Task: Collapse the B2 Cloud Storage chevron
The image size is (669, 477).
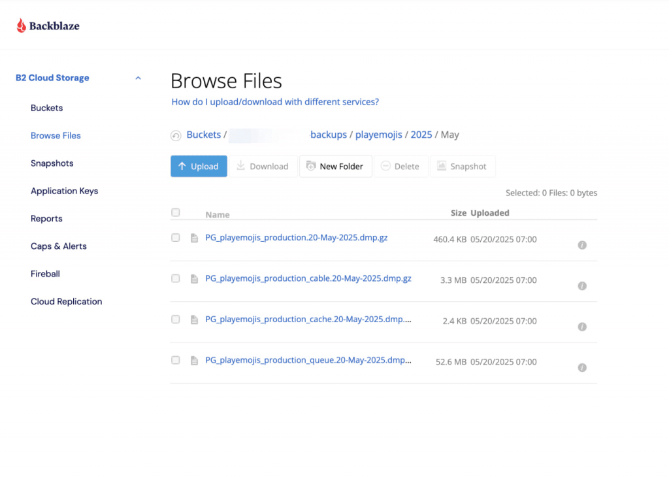Action: pyautogui.click(x=138, y=78)
